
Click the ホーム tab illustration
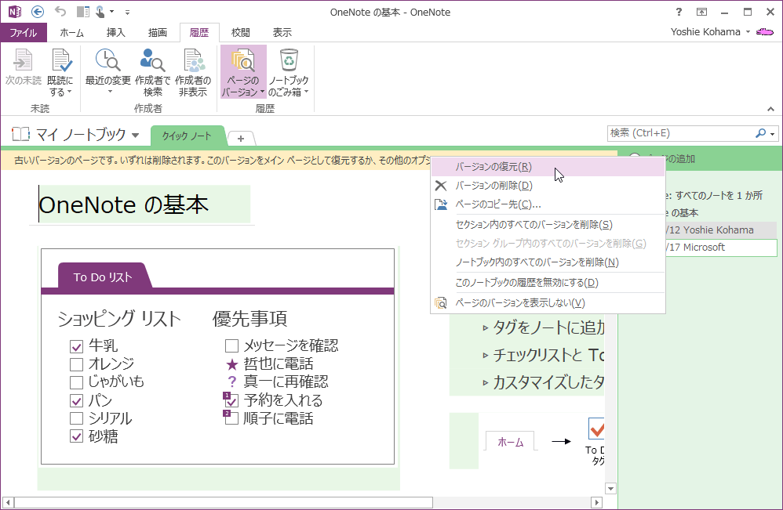pos(510,442)
